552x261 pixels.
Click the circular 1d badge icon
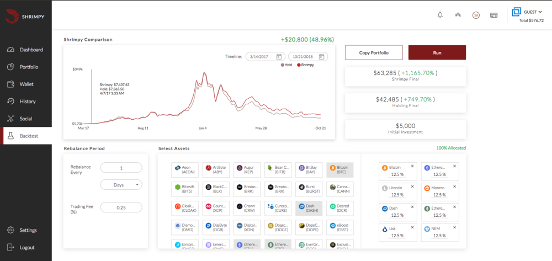pyautogui.click(x=476, y=15)
